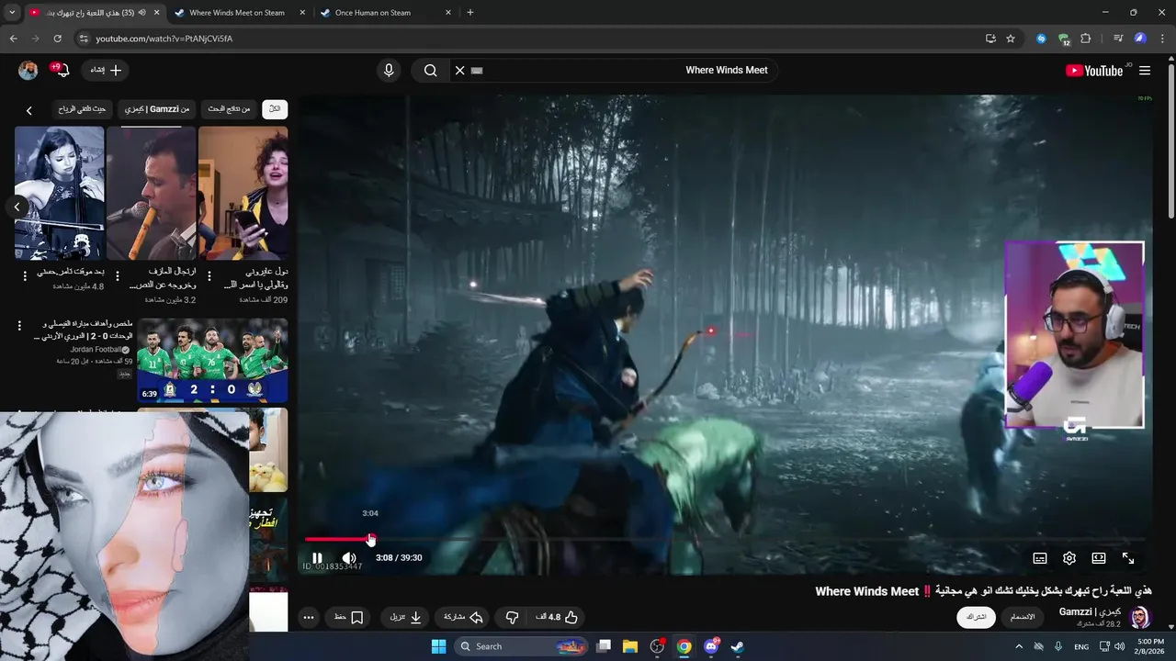Screen dimensions: 1176x661
Task: Open the more actions three-dot menu below the video
Action: (x=309, y=618)
